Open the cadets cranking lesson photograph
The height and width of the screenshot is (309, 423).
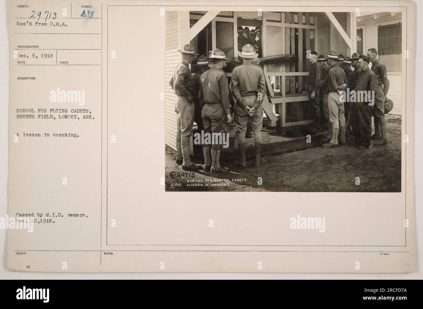pos(283,101)
